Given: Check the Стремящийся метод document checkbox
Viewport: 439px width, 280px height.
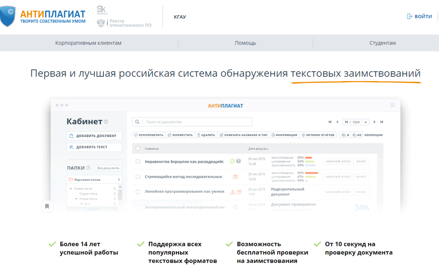Looking at the screenshot, I should [138, 177].
